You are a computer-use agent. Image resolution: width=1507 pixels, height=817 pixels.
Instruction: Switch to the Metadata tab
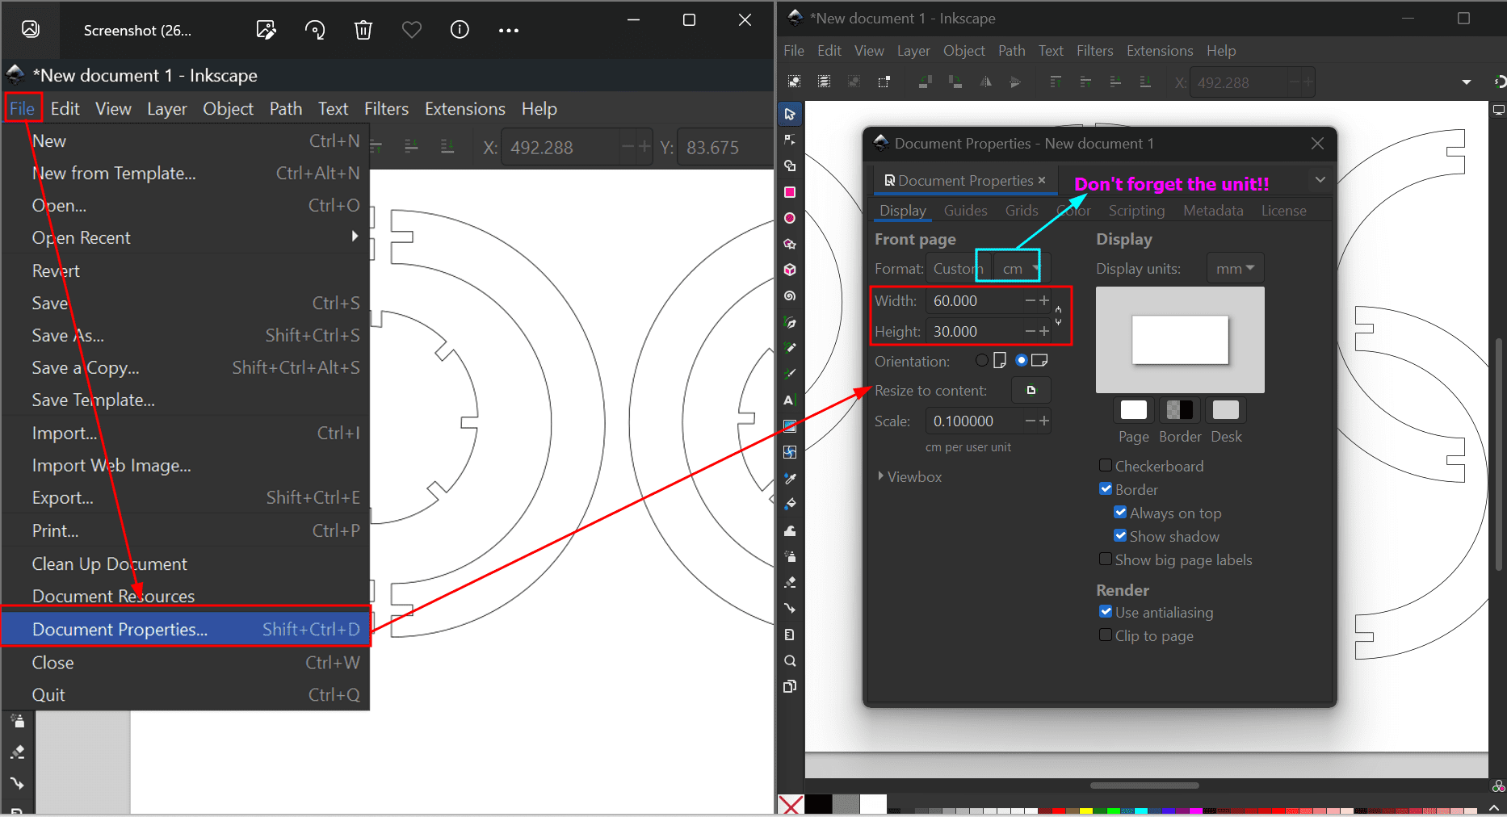pos(1213,210)
